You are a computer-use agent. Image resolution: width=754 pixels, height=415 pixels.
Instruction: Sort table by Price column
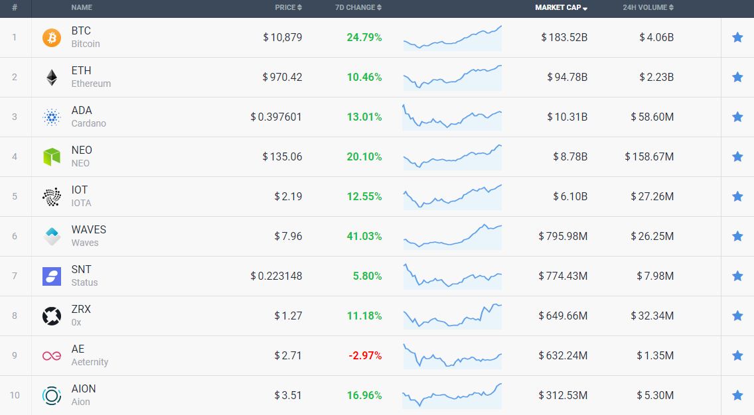click(288, 8)
